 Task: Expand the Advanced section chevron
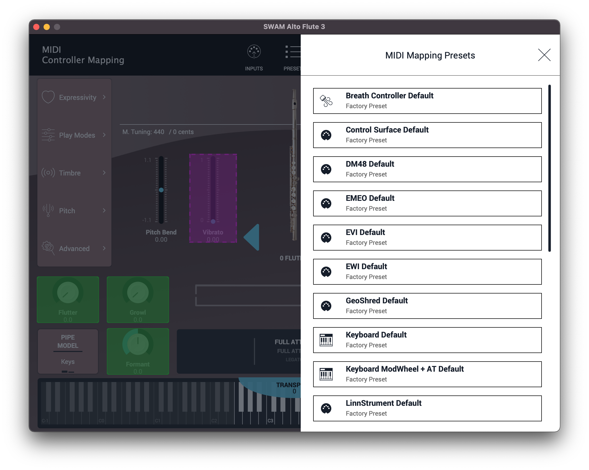[x=104, y=248]
